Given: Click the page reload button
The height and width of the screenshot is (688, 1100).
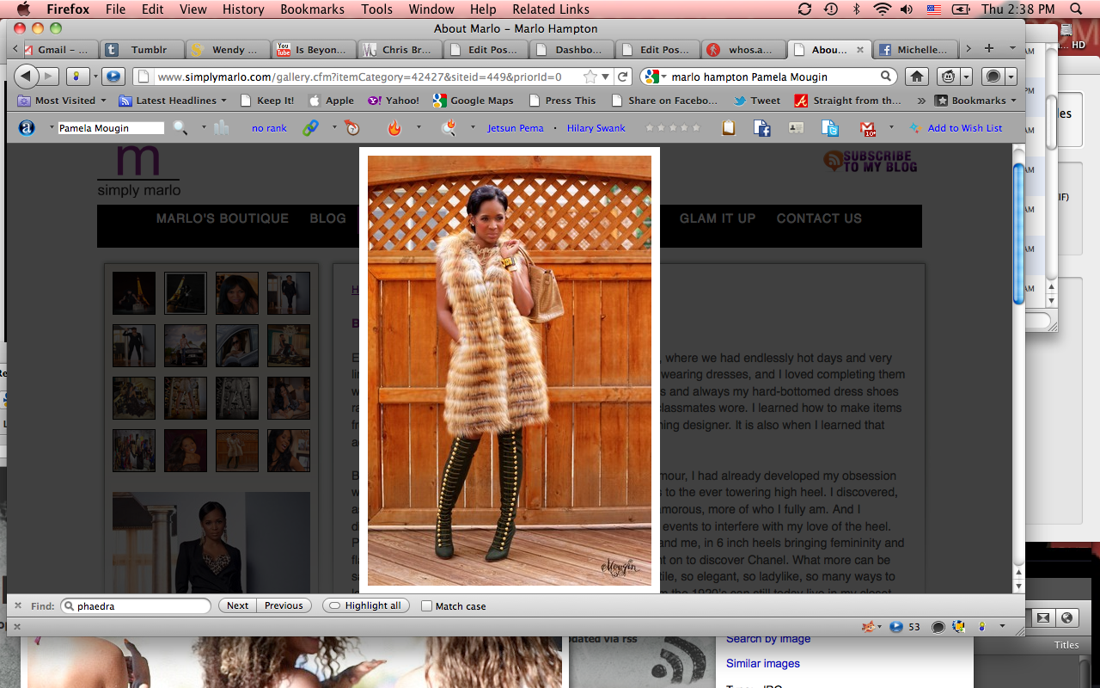Looking at the screenshot, I should pos(624,77).
